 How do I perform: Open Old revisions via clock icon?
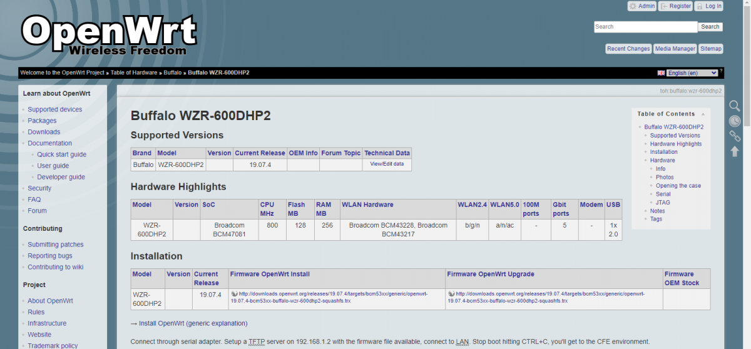[735, 121]
